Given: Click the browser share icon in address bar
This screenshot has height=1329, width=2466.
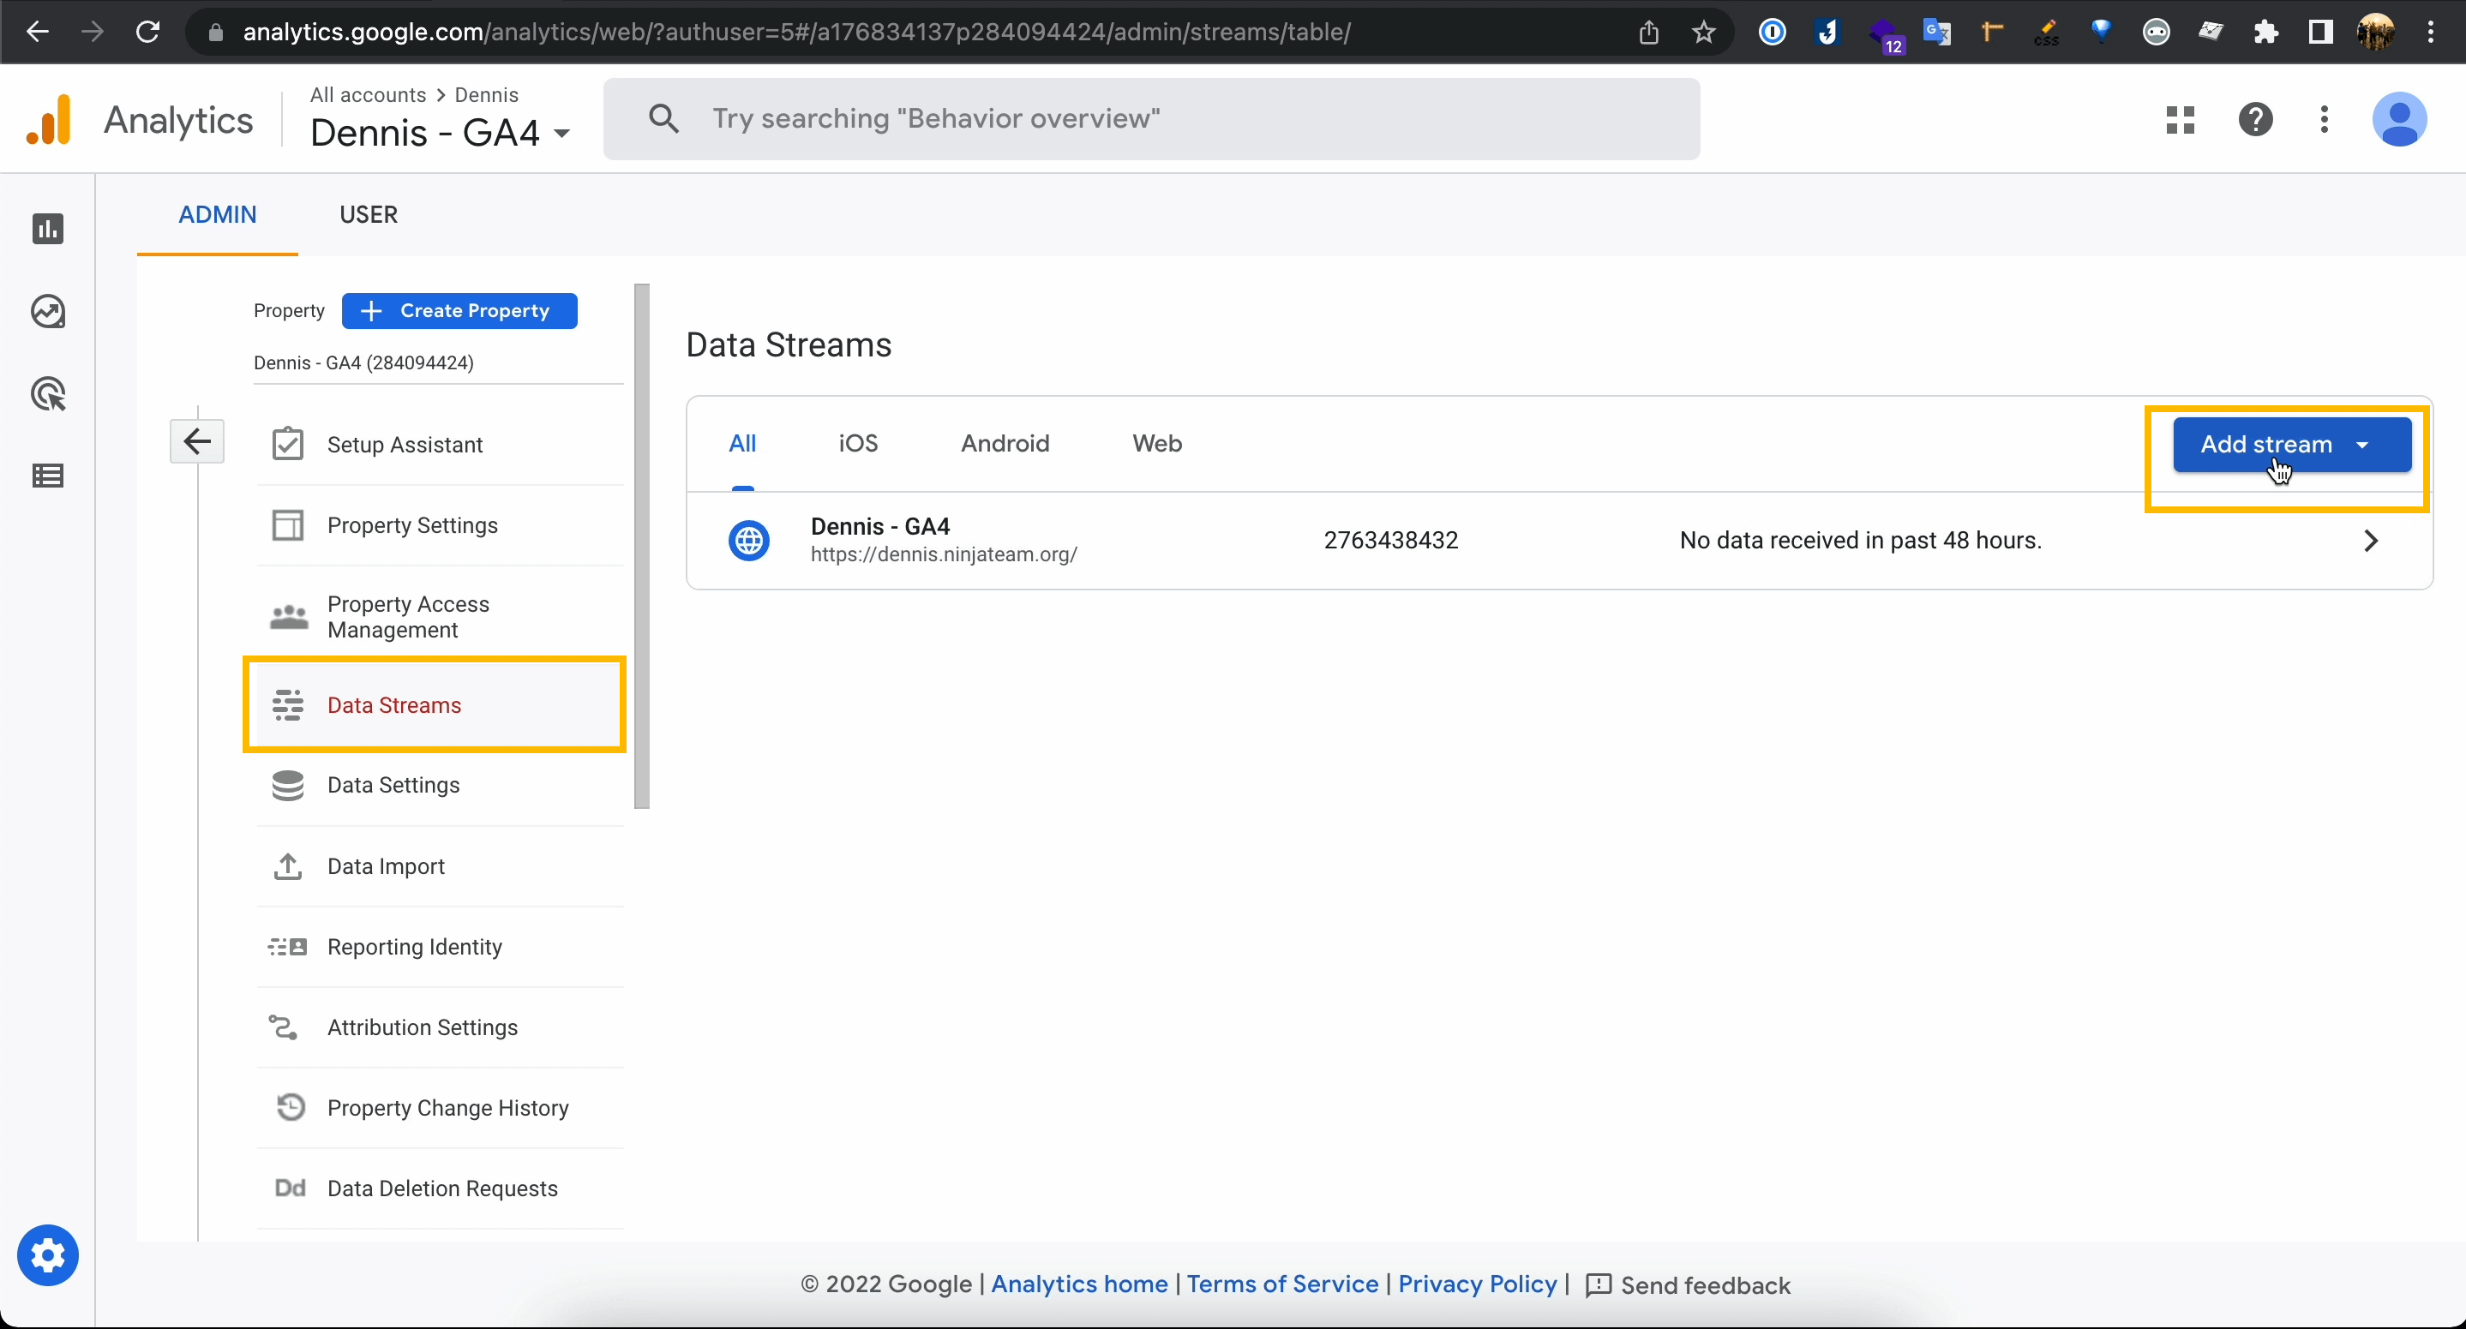Looking at the screenshot, I should [1648, 33].
